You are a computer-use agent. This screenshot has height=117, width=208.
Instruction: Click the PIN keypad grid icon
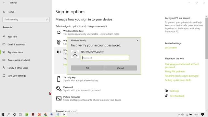pyautogui.click(x=59, y=52)
